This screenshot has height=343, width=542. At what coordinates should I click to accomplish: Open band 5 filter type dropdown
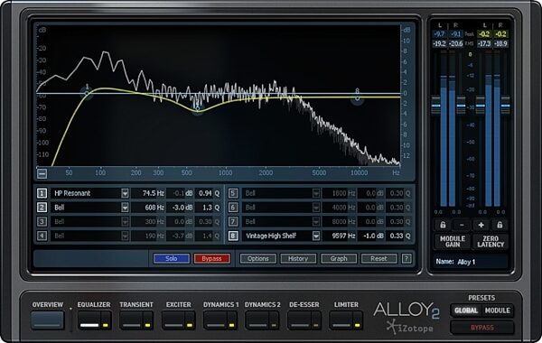click(316, 193)
